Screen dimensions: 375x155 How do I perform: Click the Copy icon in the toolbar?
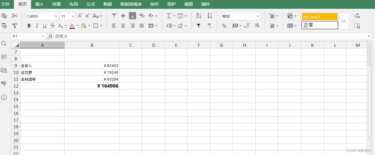(x=4, y=16)
